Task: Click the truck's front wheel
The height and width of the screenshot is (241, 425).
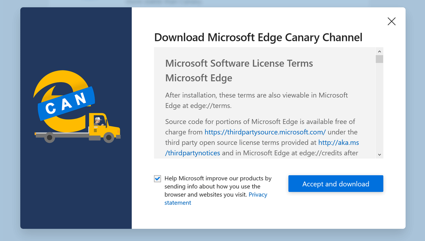Action: [x=109, y=138]
